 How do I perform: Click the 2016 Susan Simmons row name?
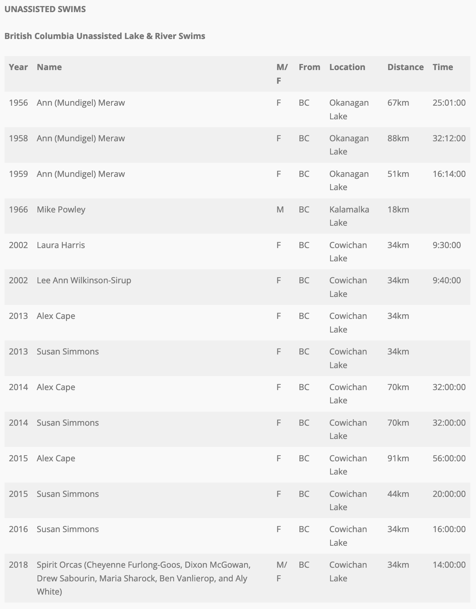point(68,529)
